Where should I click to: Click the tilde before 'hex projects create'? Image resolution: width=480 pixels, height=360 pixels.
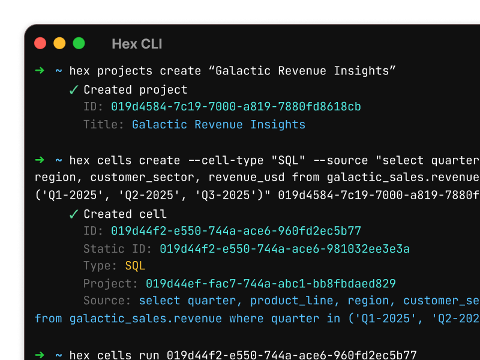58,71
